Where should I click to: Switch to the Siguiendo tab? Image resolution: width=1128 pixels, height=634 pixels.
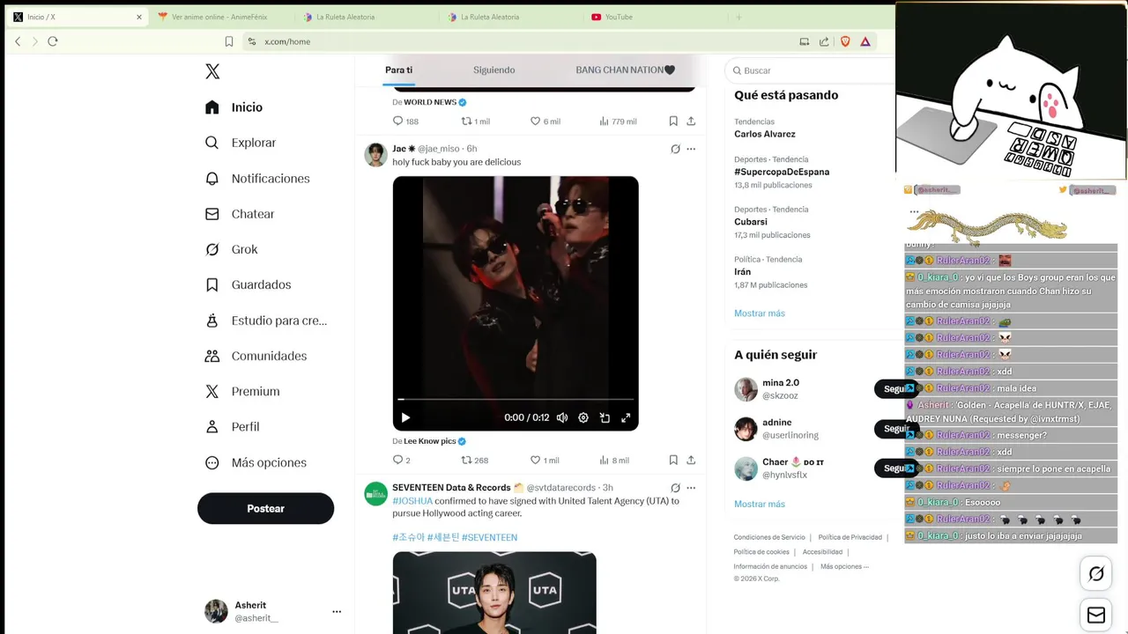tap(493, 70)
